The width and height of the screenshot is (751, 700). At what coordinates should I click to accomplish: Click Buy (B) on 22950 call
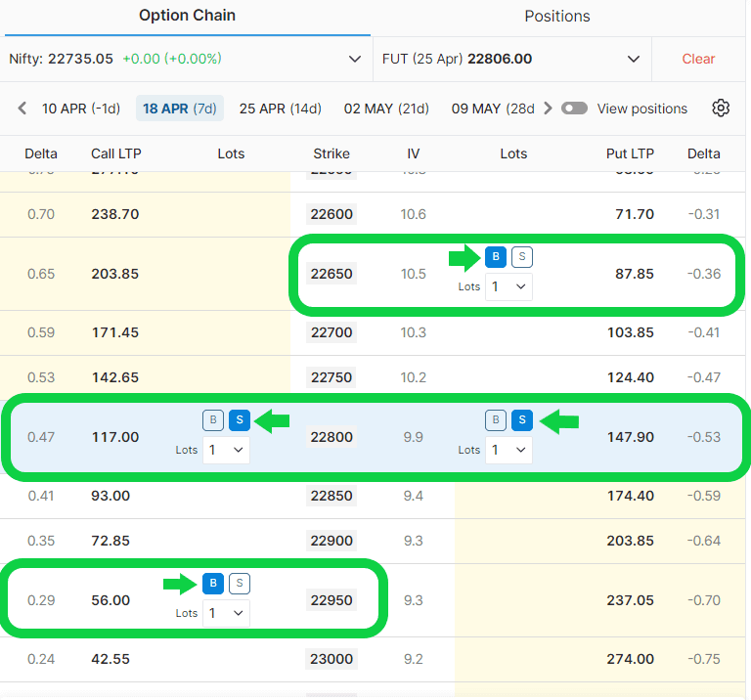point(213,584)
